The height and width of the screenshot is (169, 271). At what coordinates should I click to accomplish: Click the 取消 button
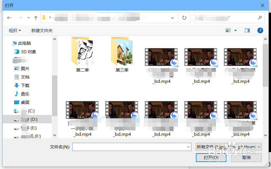246,158
